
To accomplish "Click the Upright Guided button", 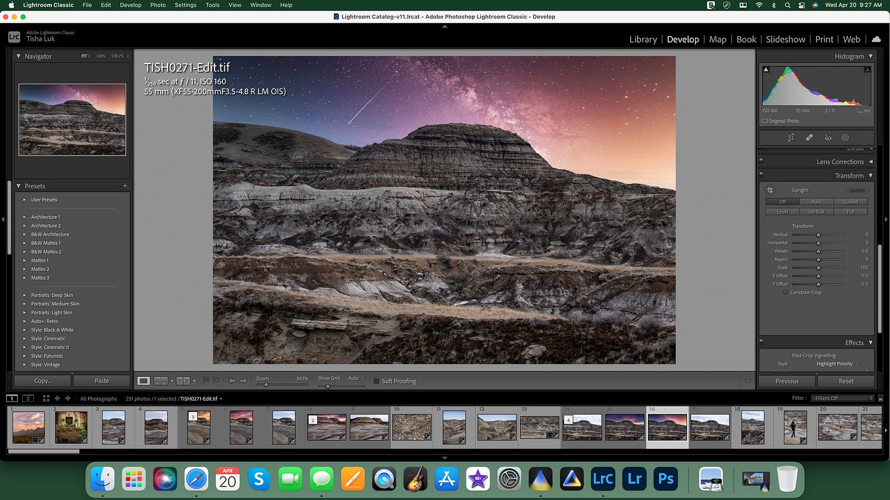I will (x=851, y=202).
